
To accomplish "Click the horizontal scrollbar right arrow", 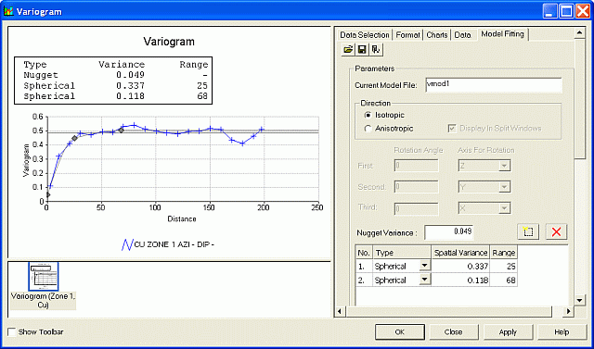I will [x=568, y=312].
